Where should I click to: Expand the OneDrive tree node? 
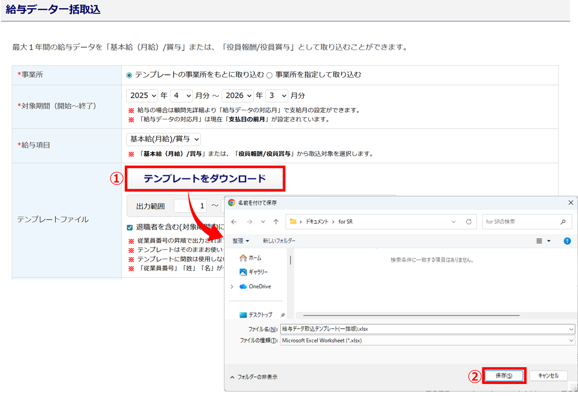(x=232, y=287)
